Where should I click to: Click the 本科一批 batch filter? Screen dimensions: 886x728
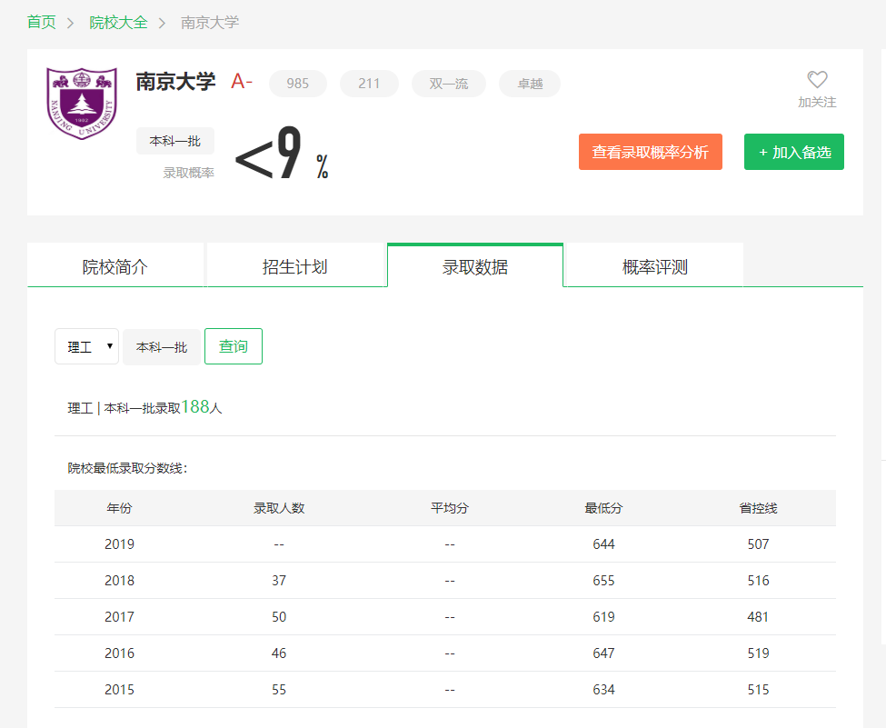coord(162,347)
